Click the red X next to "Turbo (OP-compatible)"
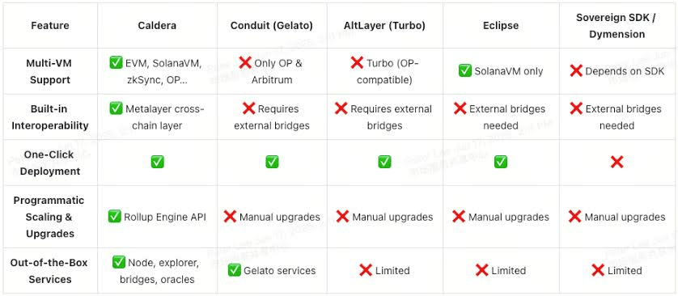 pyautogui.click(x=357, y=62)
